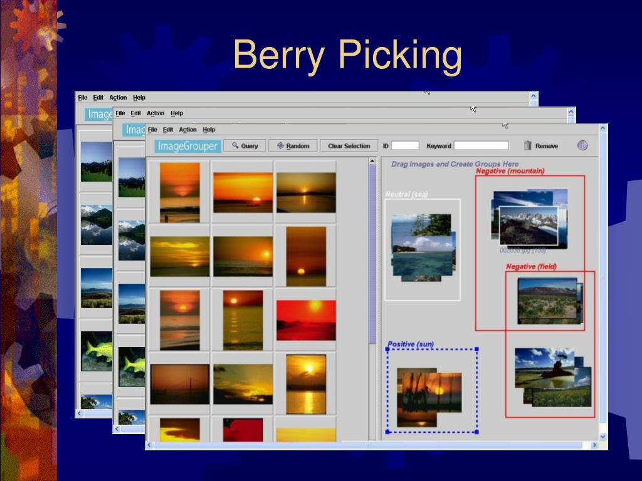
Task: Click the round info icon in toolbar
Action: point(582,145)
